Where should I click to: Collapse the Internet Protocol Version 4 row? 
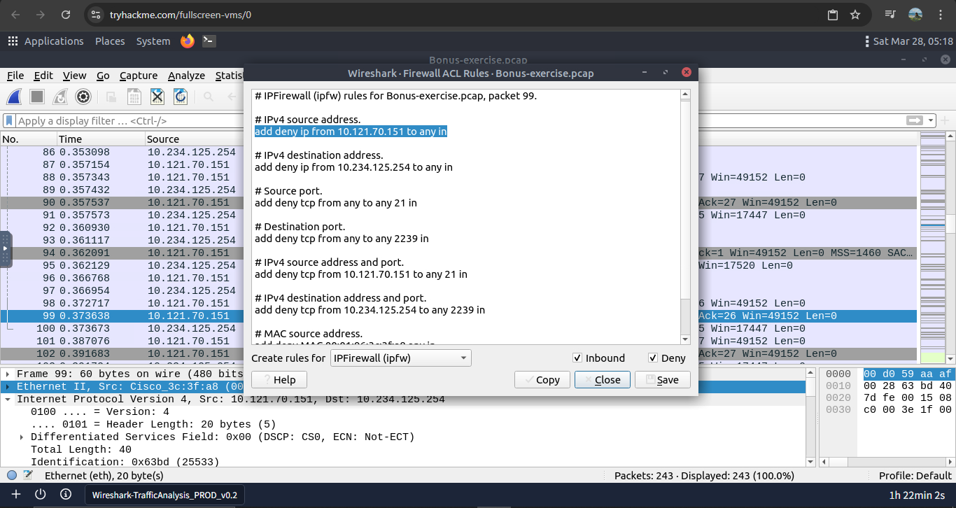pyautogui.click(x=7, y=400)
